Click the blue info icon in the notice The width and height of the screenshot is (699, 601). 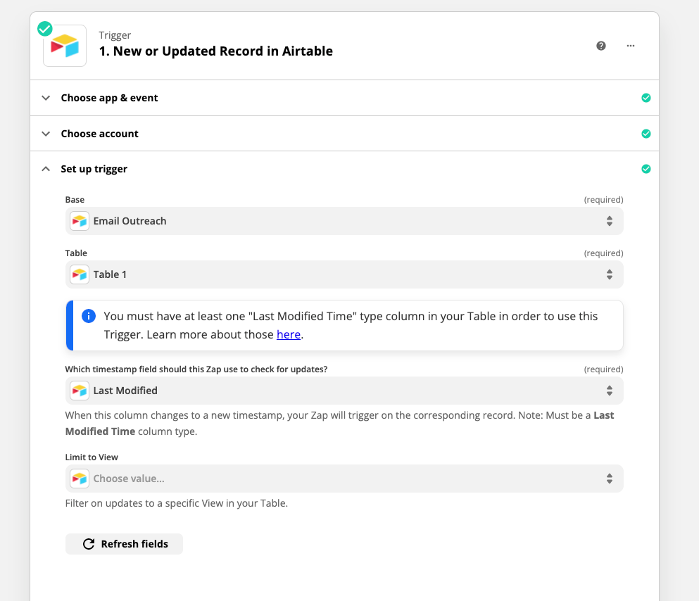[89, 316]
